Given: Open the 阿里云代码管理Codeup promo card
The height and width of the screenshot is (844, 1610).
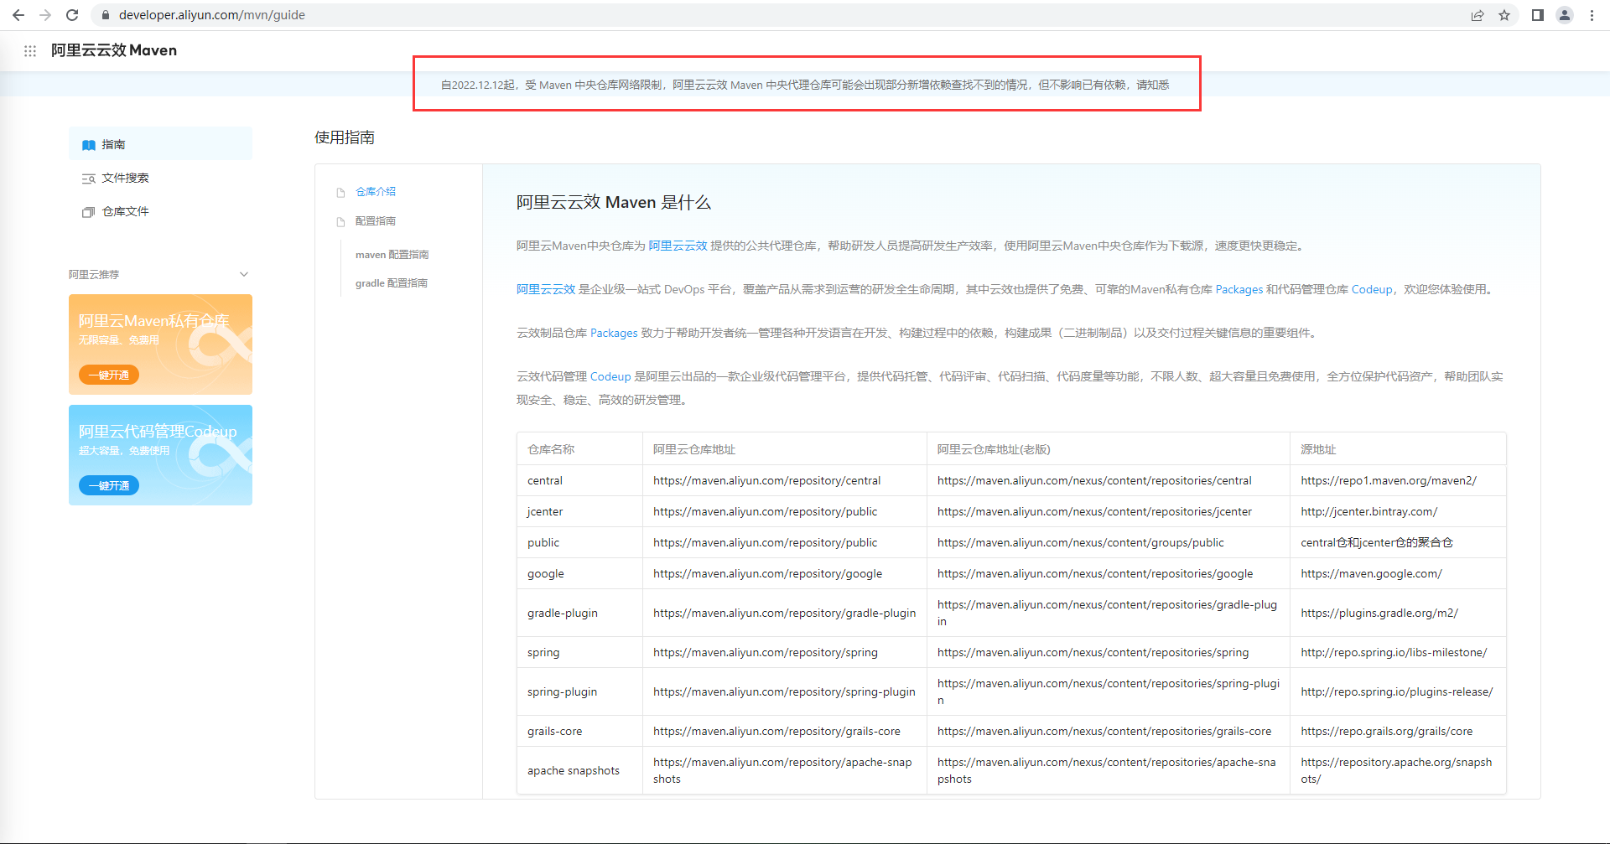Looking at the screenshot, I should (160, 455).
